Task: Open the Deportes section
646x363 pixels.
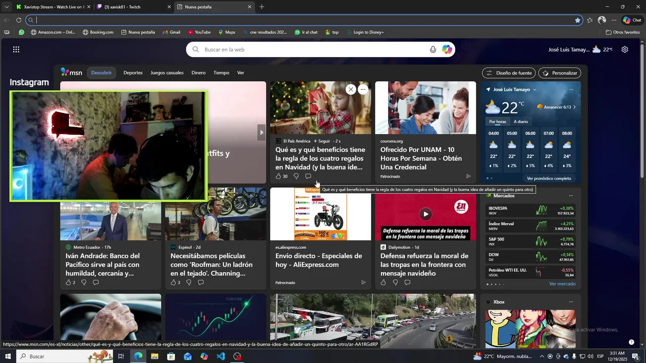Action: (133, 73)
